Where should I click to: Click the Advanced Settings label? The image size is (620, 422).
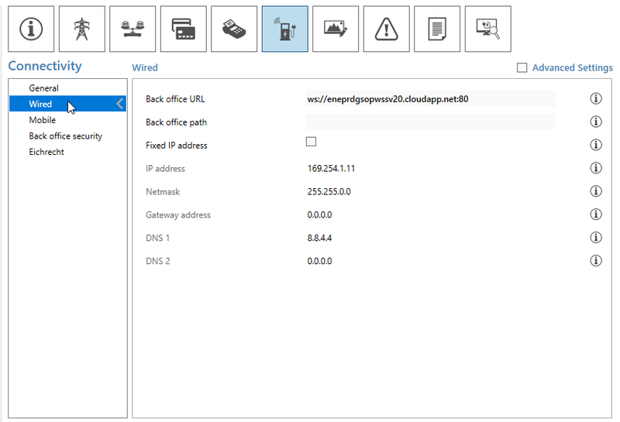tap(572, 67)
